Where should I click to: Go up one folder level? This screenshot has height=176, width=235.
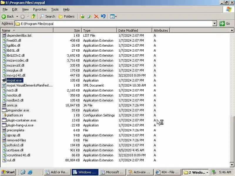click(x=33, y=16)
